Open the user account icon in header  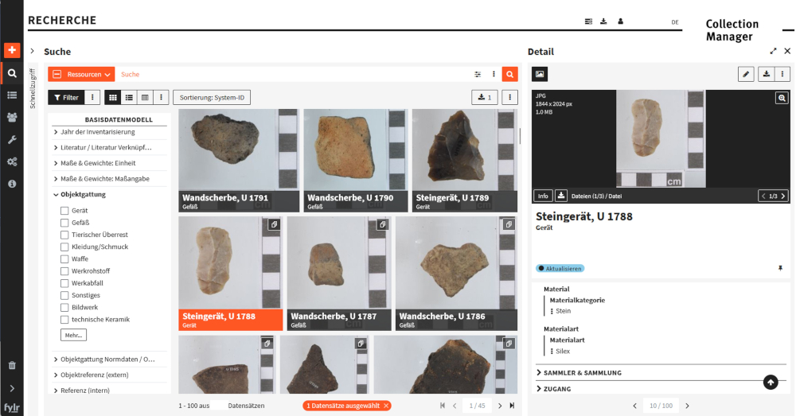(620, 21)
